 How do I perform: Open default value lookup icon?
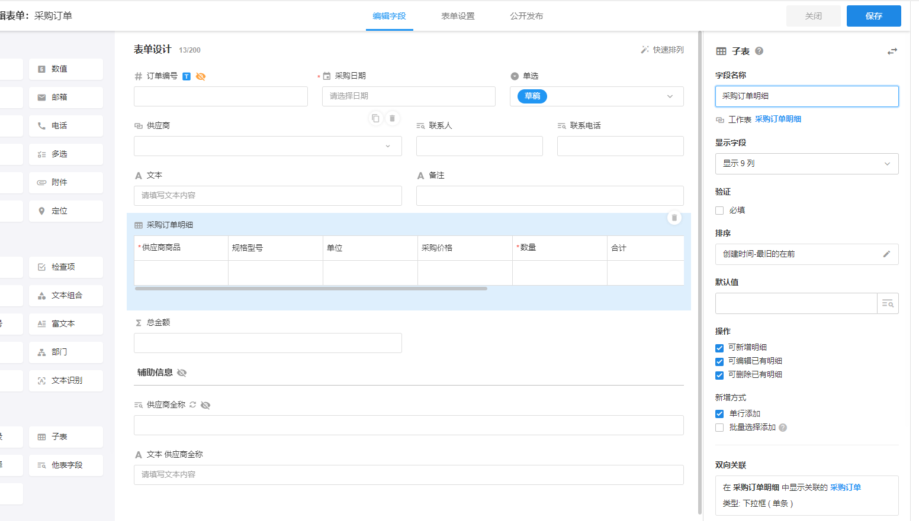click(888, 303)
